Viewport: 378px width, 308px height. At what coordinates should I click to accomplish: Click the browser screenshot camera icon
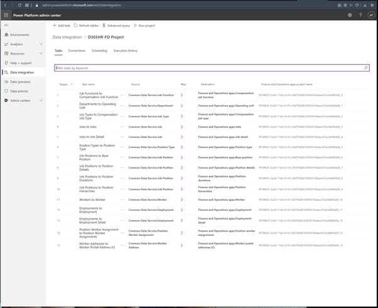point(340,5)
